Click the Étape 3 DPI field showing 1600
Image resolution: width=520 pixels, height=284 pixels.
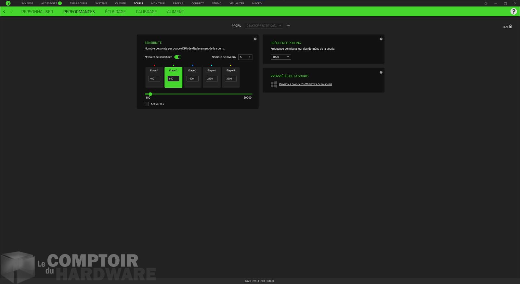click(192, 79)
